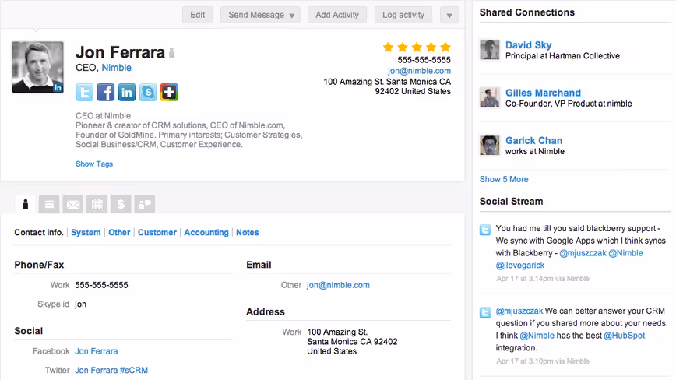
Task: Open the Facebook Jon Ferrara link under Social
Action: [97, 351]
